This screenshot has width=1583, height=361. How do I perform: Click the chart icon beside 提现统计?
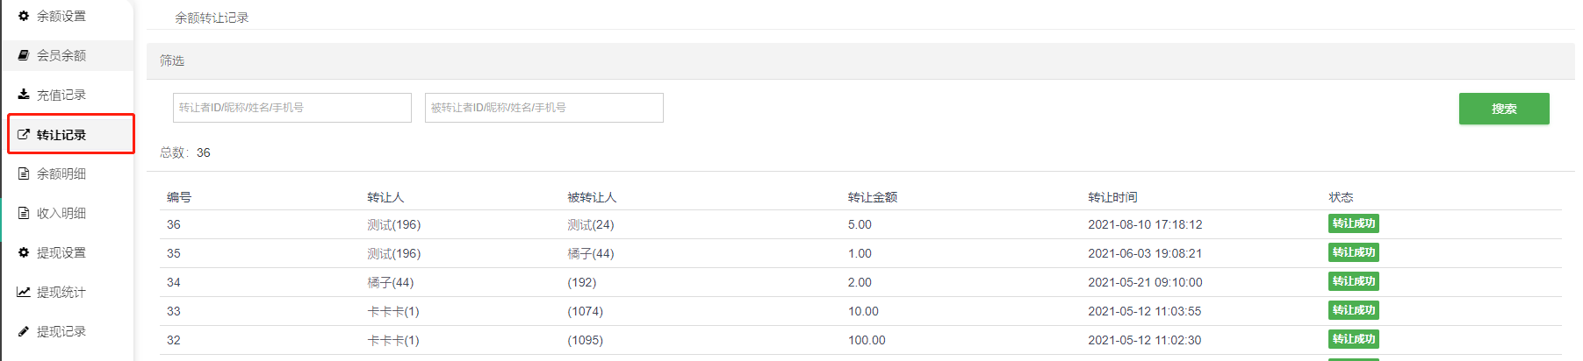click(x=24, y=292)
